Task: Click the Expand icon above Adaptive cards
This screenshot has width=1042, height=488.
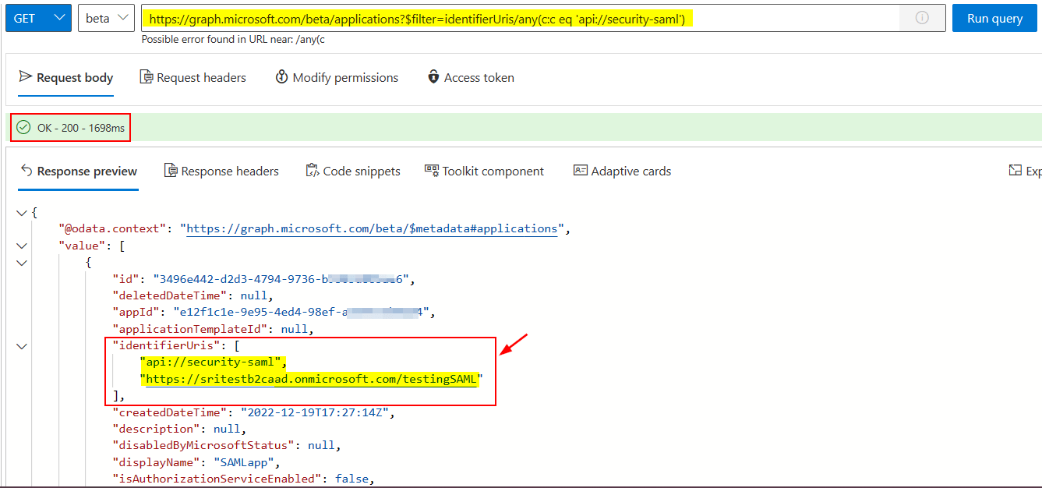Action: point(1016,170)
